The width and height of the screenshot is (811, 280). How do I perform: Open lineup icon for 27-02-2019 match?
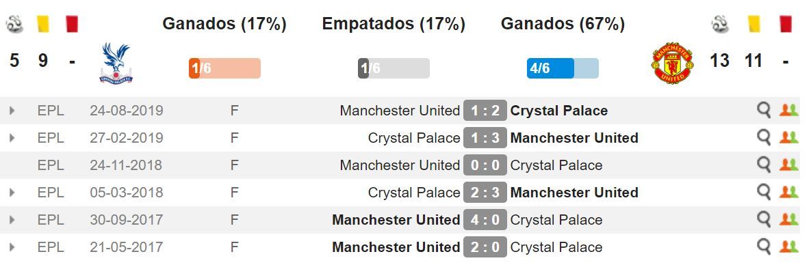pos(789,137)
